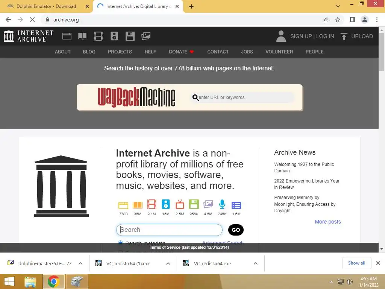Click the list icon labeled 1.6M

236,205
